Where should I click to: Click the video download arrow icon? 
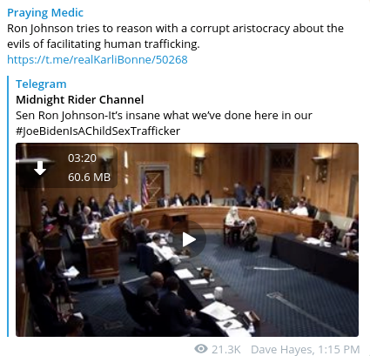40,168
